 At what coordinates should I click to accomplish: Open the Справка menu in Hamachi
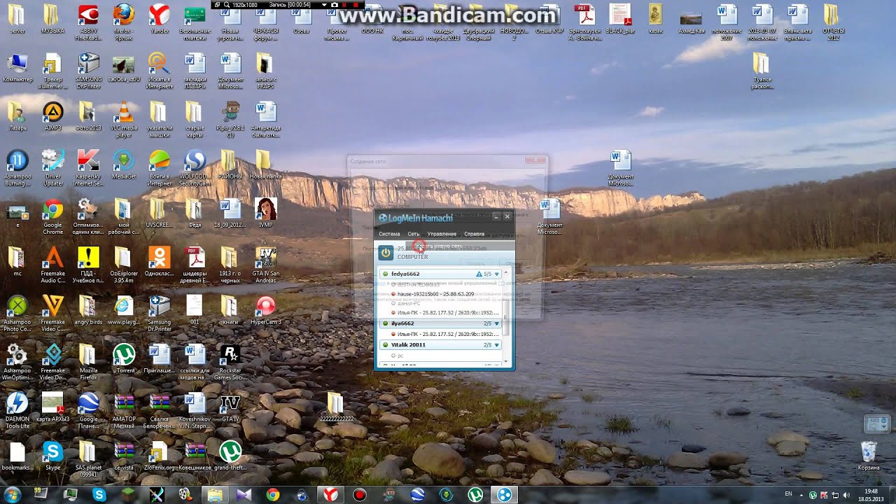pyautogui.click(x=474, y=234)
